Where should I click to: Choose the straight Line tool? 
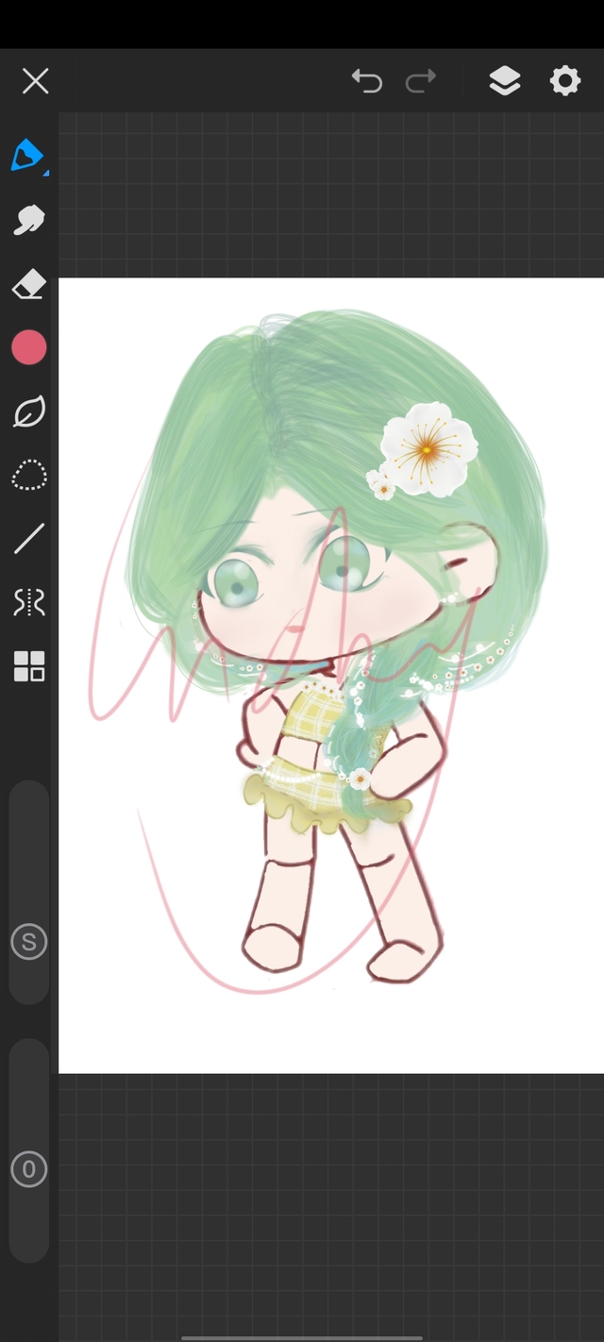pos(28,539)
